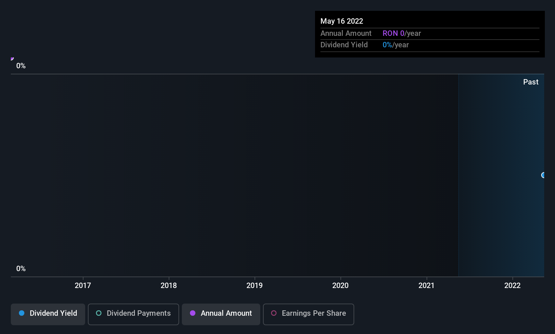Toggle the Dividend Yield legend button
The width and height of the screenshot is (555, 334).
pyautogui.click(x=48, y=314)
